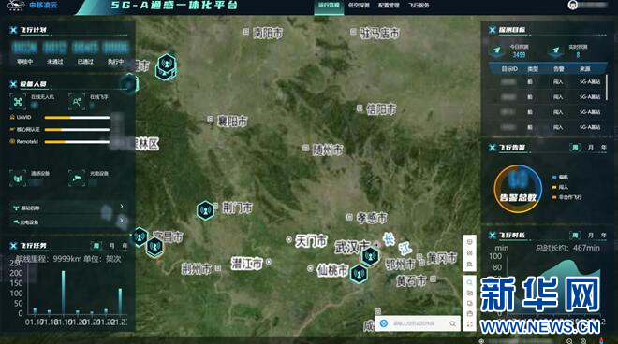Click the online drone icon in the equipment panel
The width and height of the screenshot is (618, 344).
pos(18,102)
